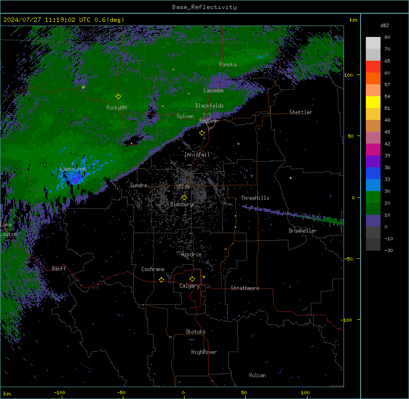Image resolution: width=409 pixels, height=399 pixels.
Task: Click the km unit label in the bottom left
Action: (7, 393)
